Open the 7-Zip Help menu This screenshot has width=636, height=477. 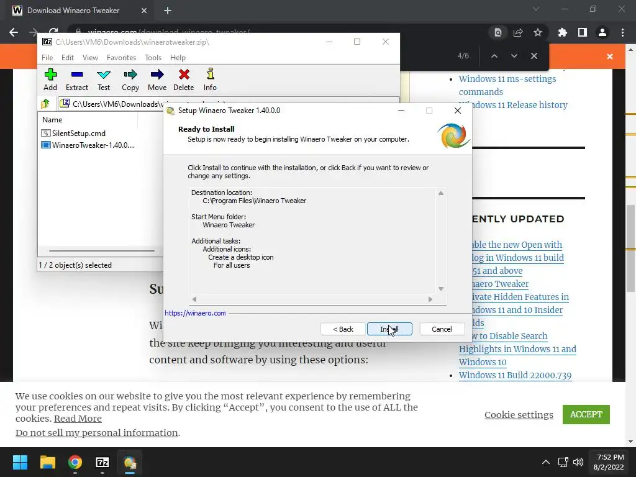(178, 58)
